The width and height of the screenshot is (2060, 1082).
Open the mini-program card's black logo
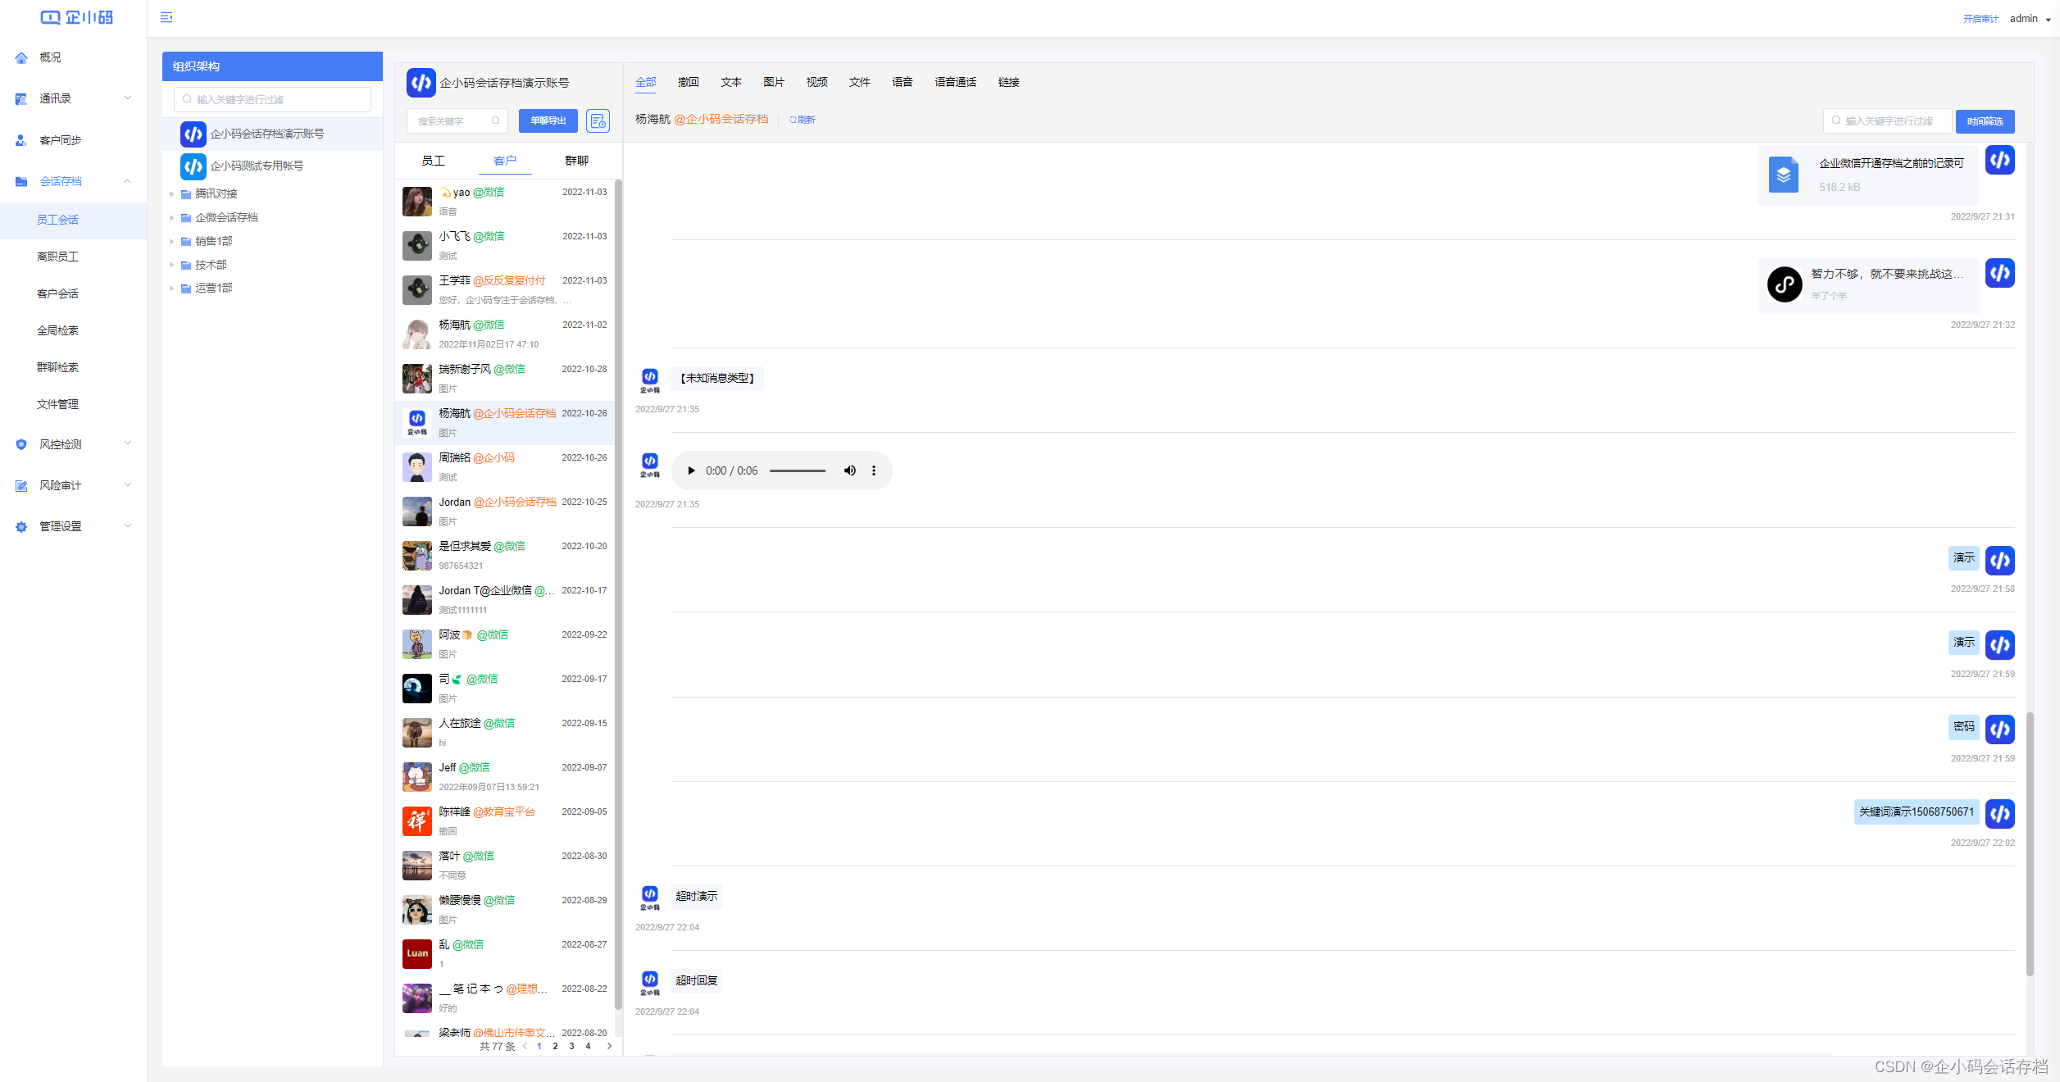(1784, 284)
